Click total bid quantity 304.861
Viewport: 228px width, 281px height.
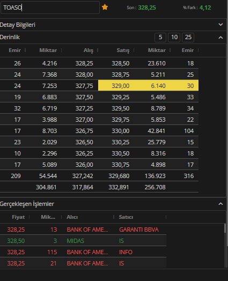coord(46,187)
